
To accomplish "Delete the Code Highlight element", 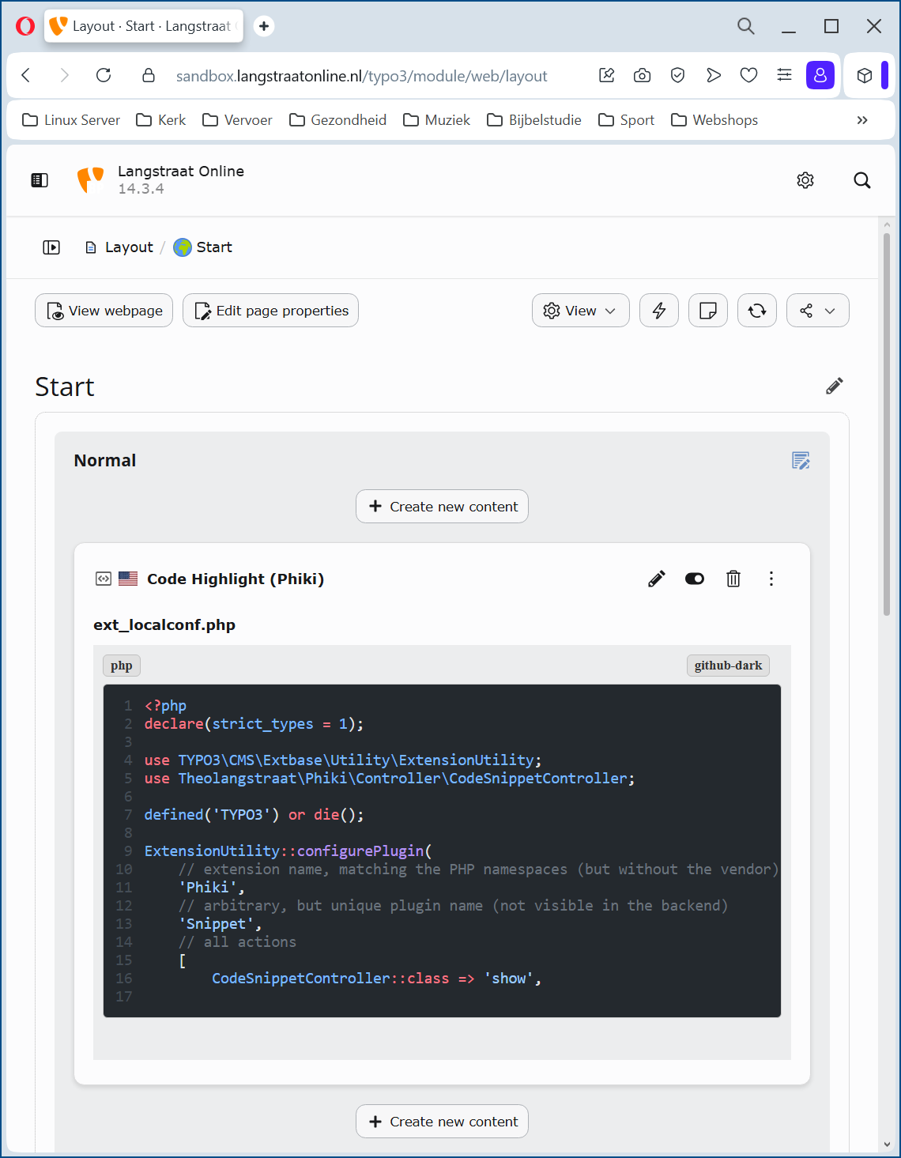I will tap(733, 579).
